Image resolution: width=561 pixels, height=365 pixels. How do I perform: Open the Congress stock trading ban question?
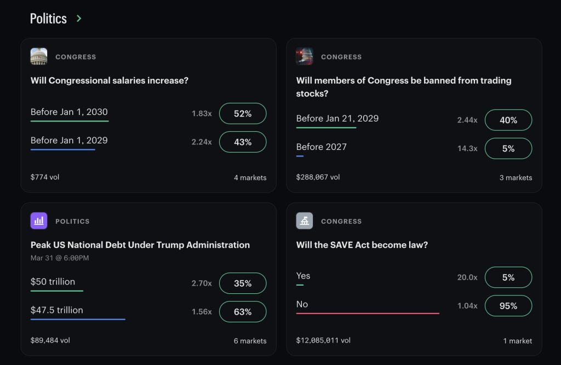pyautogui.click(x=404, y=87)
